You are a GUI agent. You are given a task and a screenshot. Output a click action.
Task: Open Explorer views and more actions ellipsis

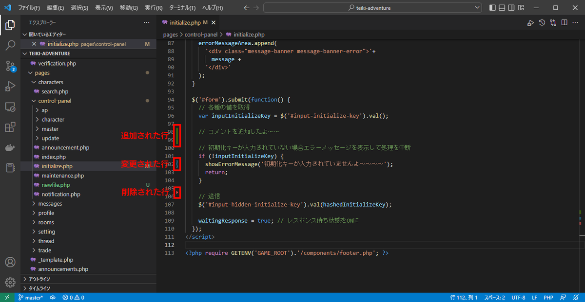[147, 22]
